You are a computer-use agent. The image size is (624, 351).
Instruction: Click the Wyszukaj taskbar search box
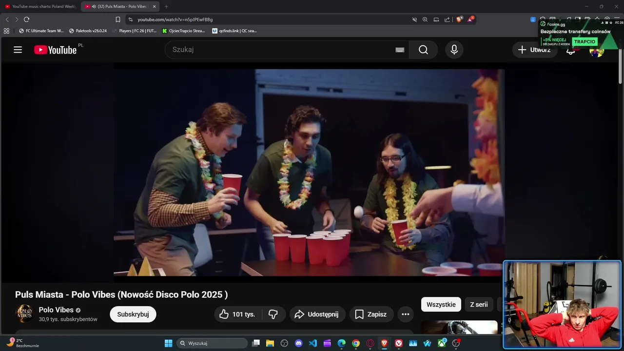pyautogui.click(x=212, y=343)
